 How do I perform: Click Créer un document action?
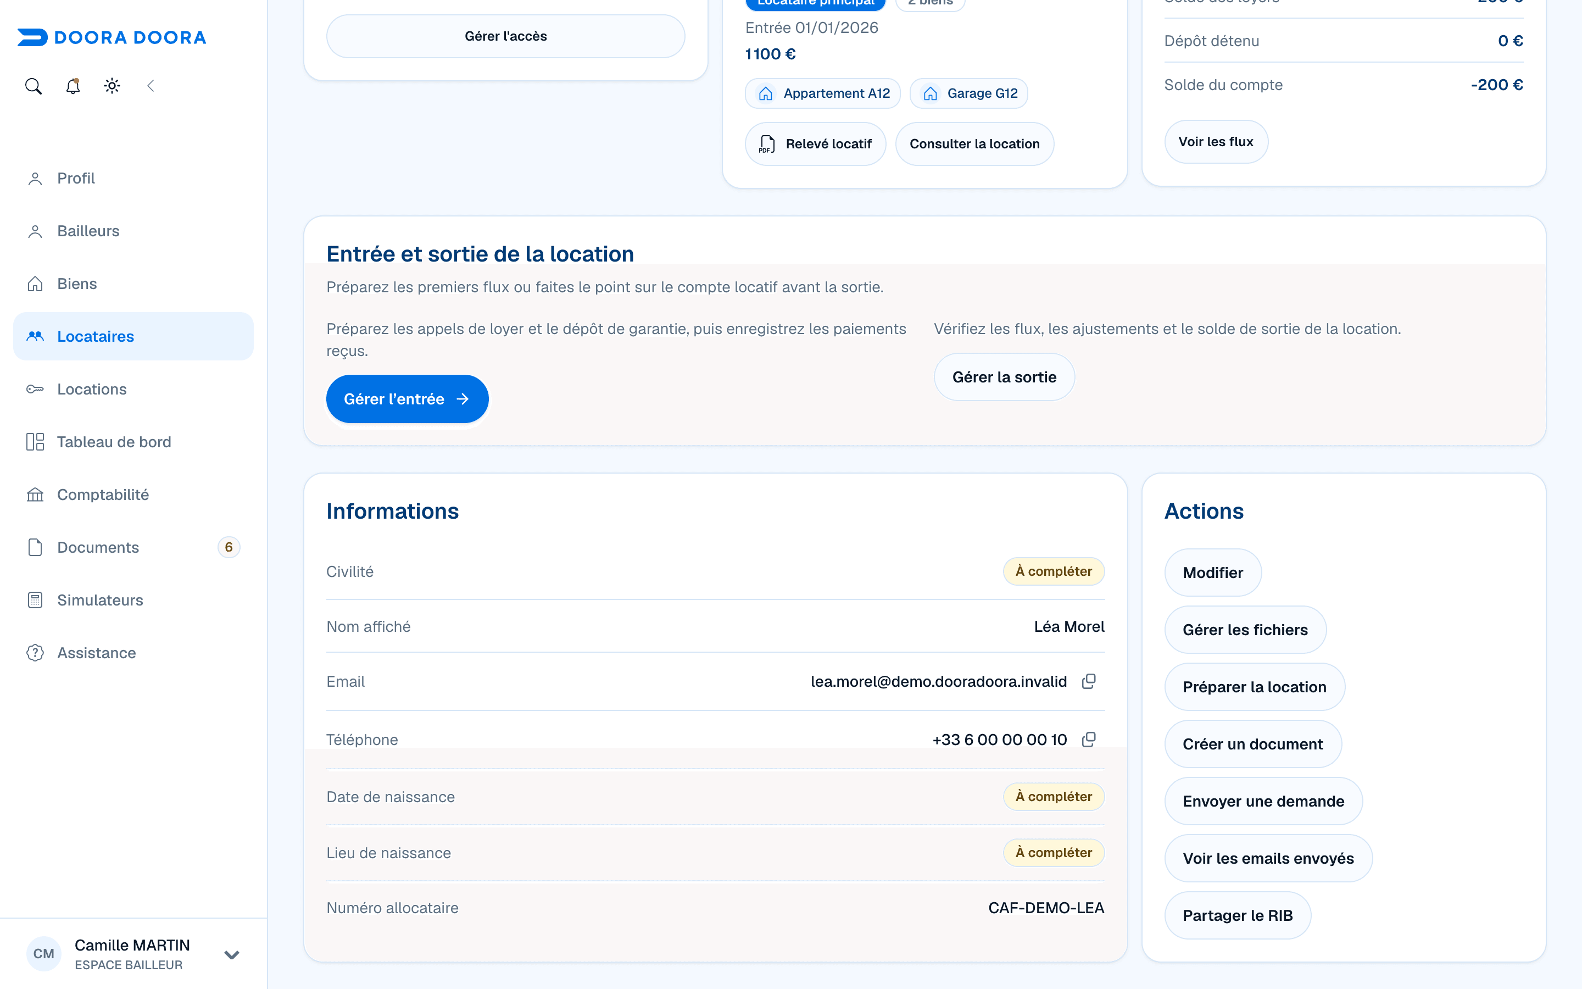point(1252,744)
